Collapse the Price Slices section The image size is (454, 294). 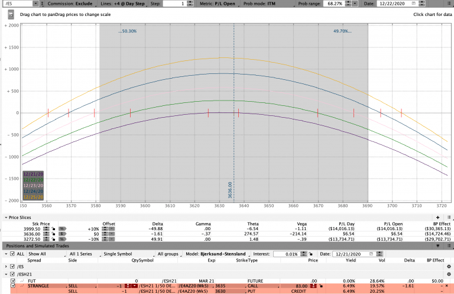click(4, 218)
